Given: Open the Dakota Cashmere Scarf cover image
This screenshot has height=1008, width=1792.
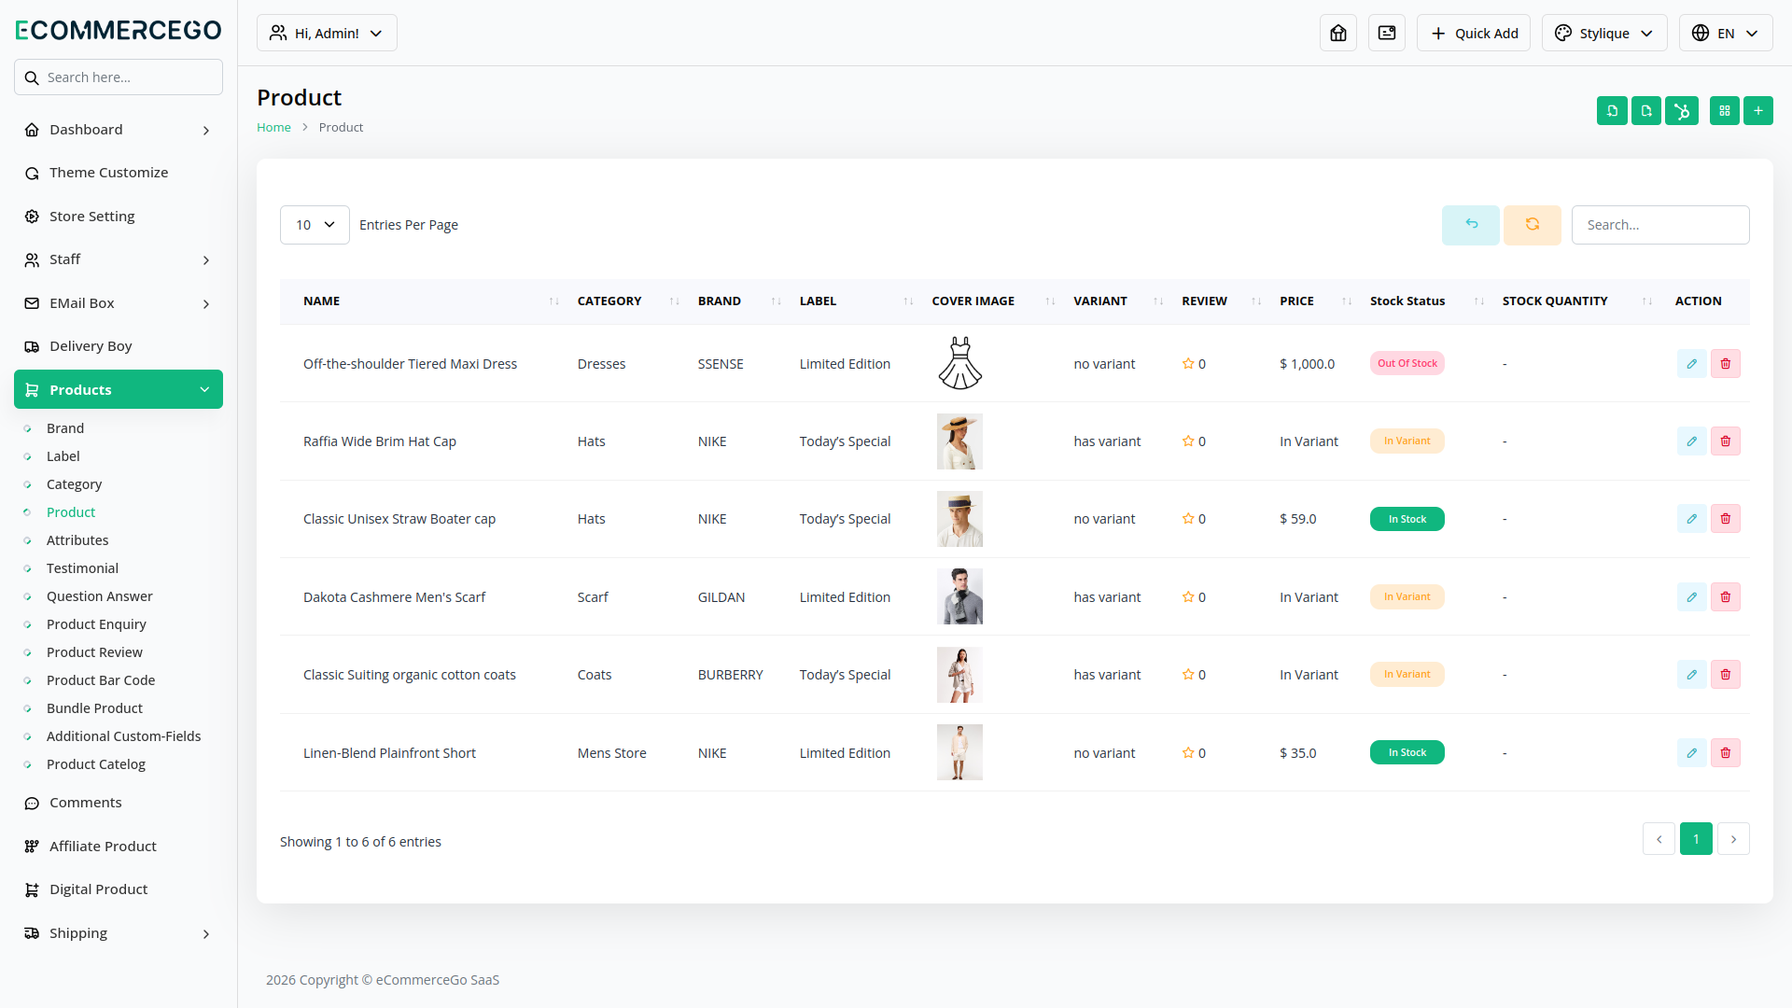Looking at the screenshot, I should 959,596.
